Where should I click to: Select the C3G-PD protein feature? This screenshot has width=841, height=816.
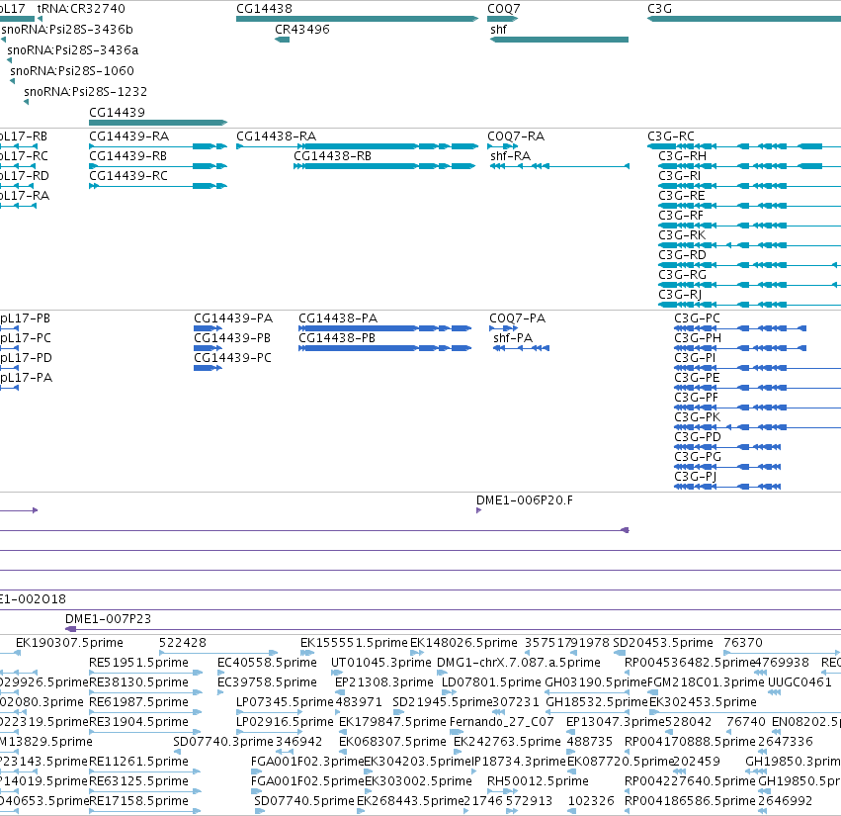[727, 447]
